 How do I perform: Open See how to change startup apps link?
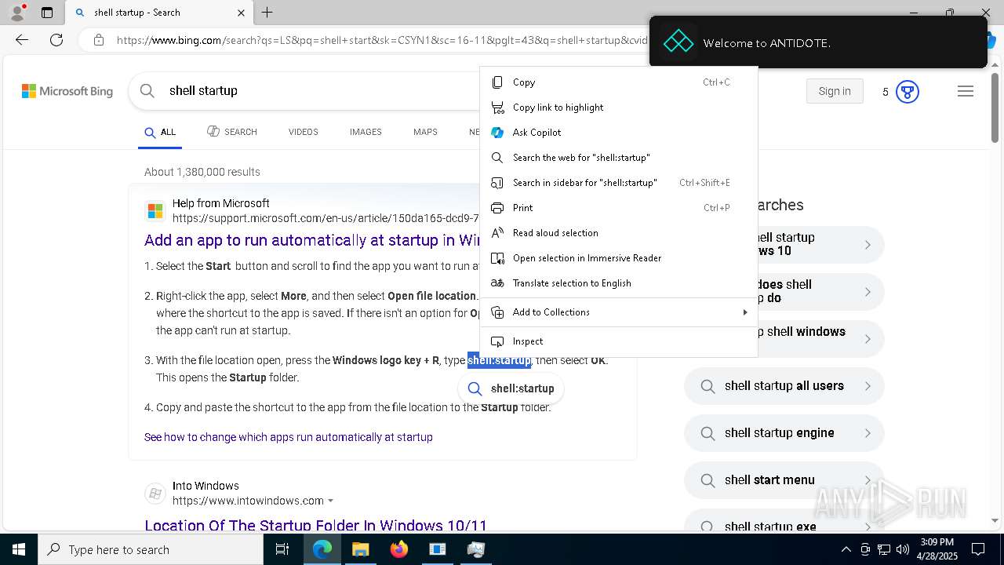click(289, 437)
